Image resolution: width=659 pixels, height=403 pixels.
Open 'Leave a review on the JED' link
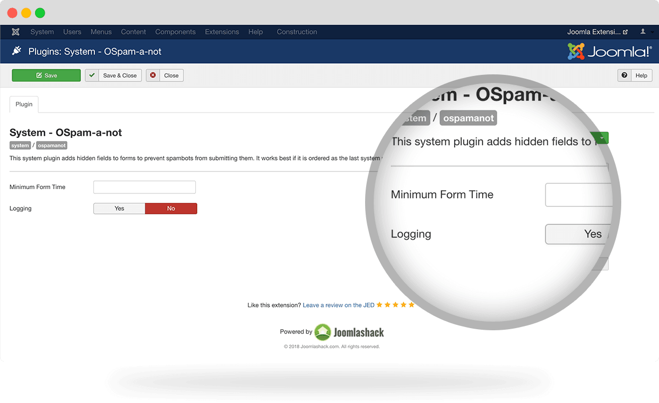click(x=339, y=305)
